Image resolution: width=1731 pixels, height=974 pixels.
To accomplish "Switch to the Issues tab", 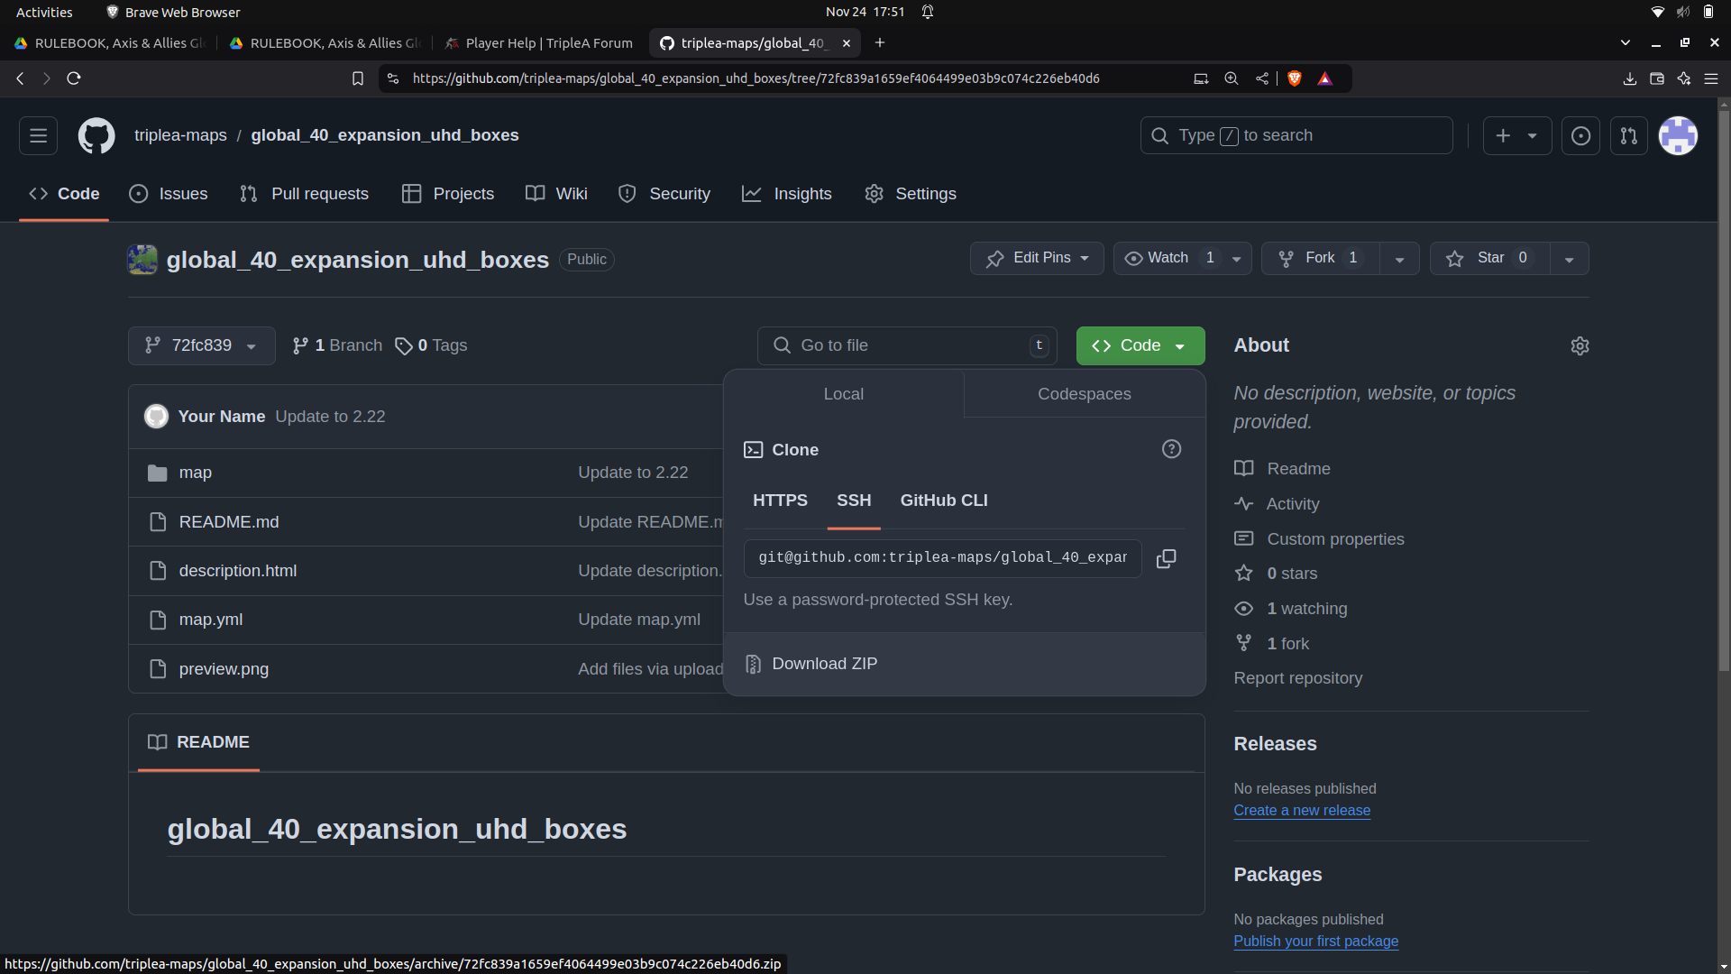I will coord(169,194).
